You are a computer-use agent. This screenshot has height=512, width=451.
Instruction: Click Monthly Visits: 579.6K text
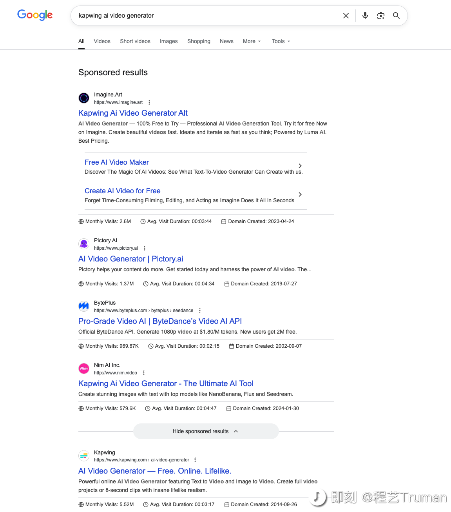pos(110,409)
